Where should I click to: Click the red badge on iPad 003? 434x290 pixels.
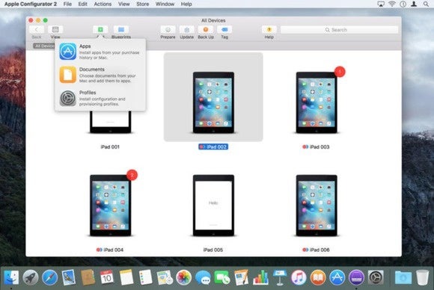tap(340, 72)
